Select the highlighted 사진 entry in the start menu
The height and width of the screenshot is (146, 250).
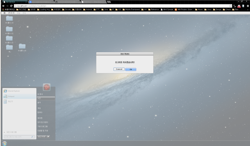pyautogui.click(x=46, y=99)
